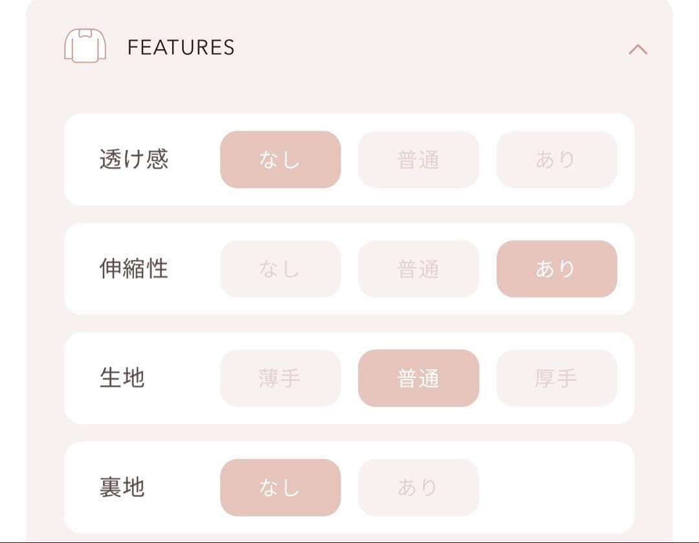Click the 透け感 row label
The image size is (699, 543).
click(x=134, y=160)
